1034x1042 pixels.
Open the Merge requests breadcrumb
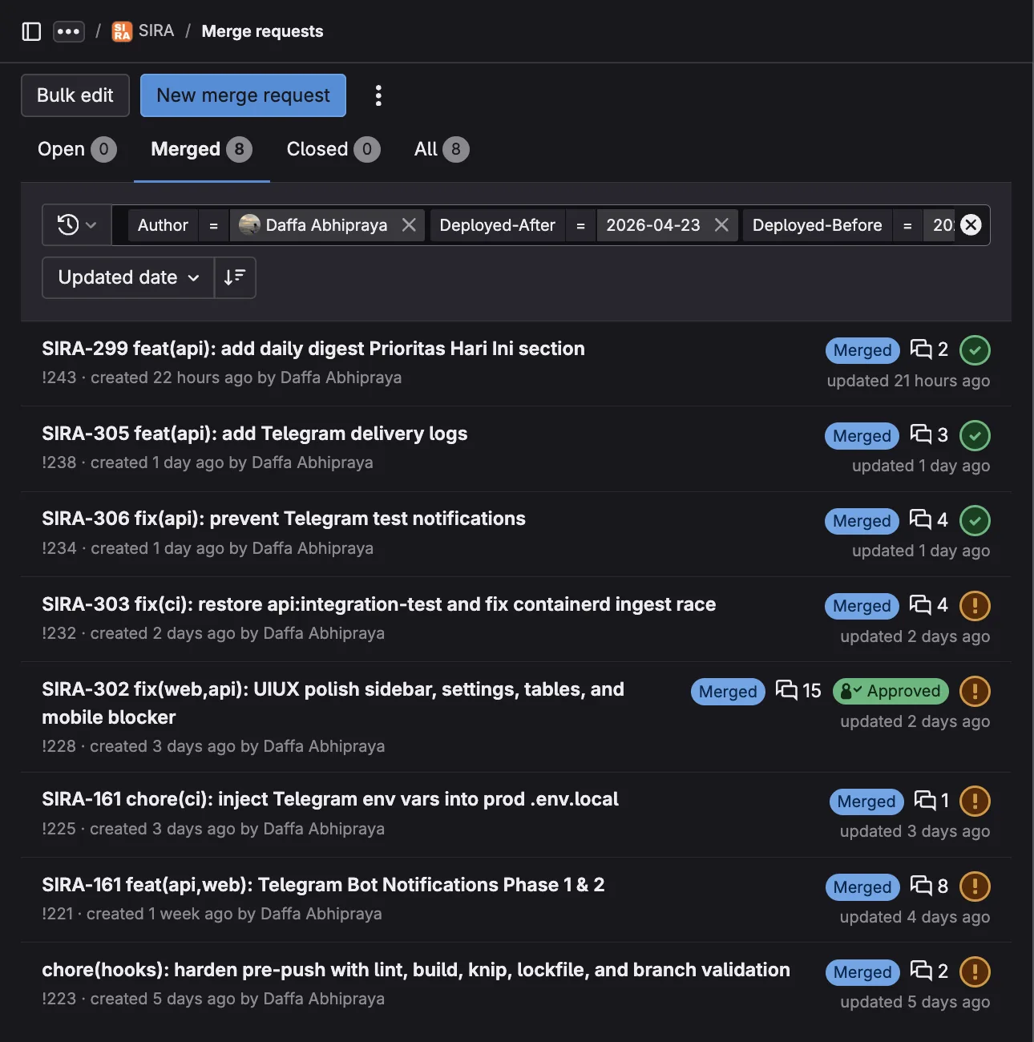pos(262,31)
